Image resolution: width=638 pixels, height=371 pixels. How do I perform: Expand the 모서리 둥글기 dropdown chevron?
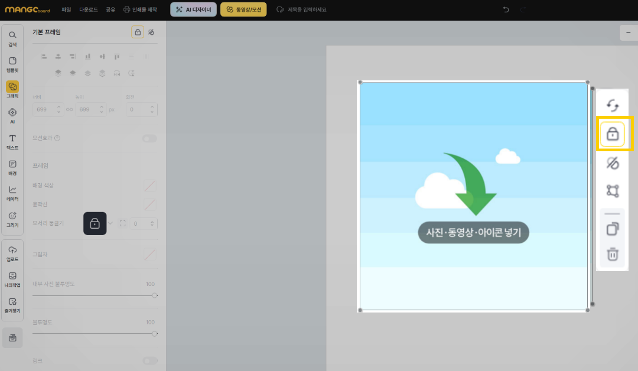coord(110,223)
